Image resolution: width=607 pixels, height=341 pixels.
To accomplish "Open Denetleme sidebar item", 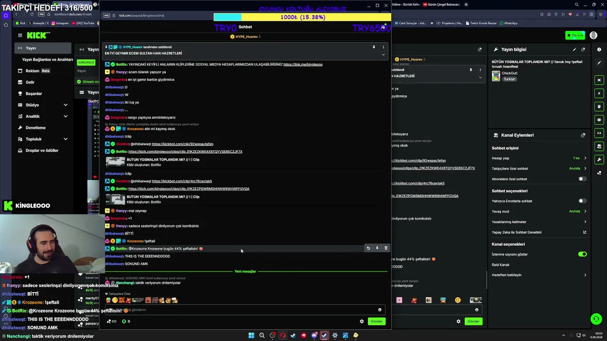I will pyautogui.click(x=44, y=127).
